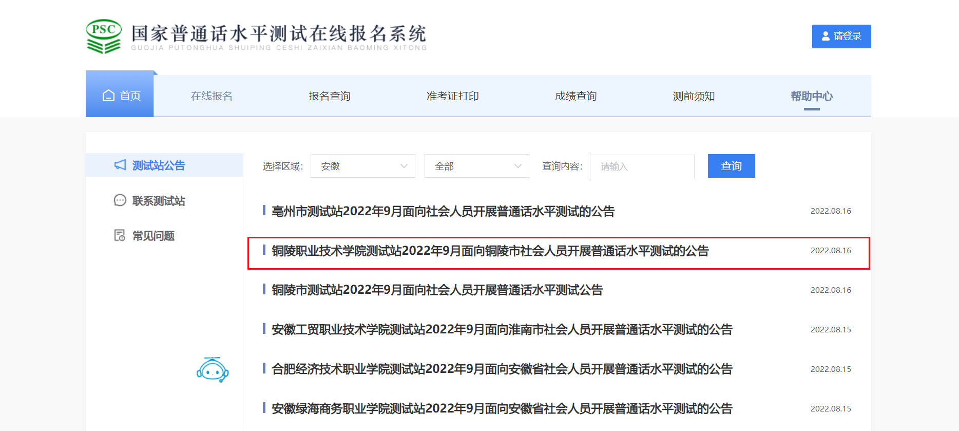Open the 测前须知 tab
Screen dimensions: 959x431
click(x=694, y=96)
